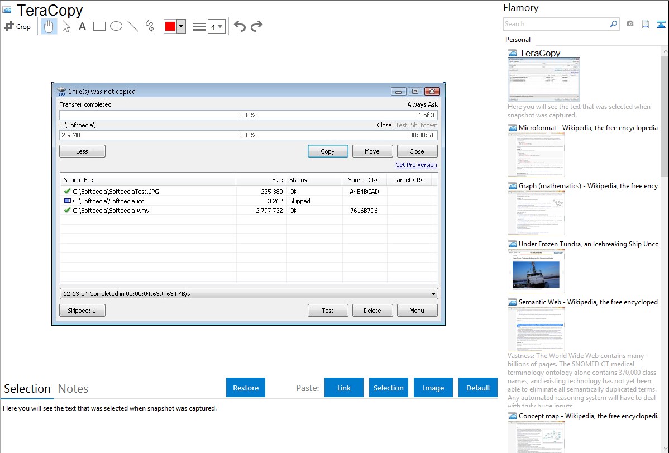Image resolution: width=669 pixels, height=453 pixels.
Task: Expand the TeraCopy completion log dropdown
Action: pyautogui.click(x=433, y=294)
